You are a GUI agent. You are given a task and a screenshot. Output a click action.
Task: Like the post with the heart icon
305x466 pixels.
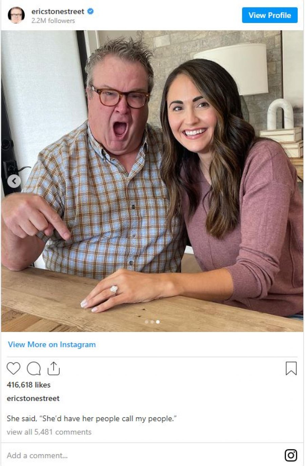click(x=14, y=368)
